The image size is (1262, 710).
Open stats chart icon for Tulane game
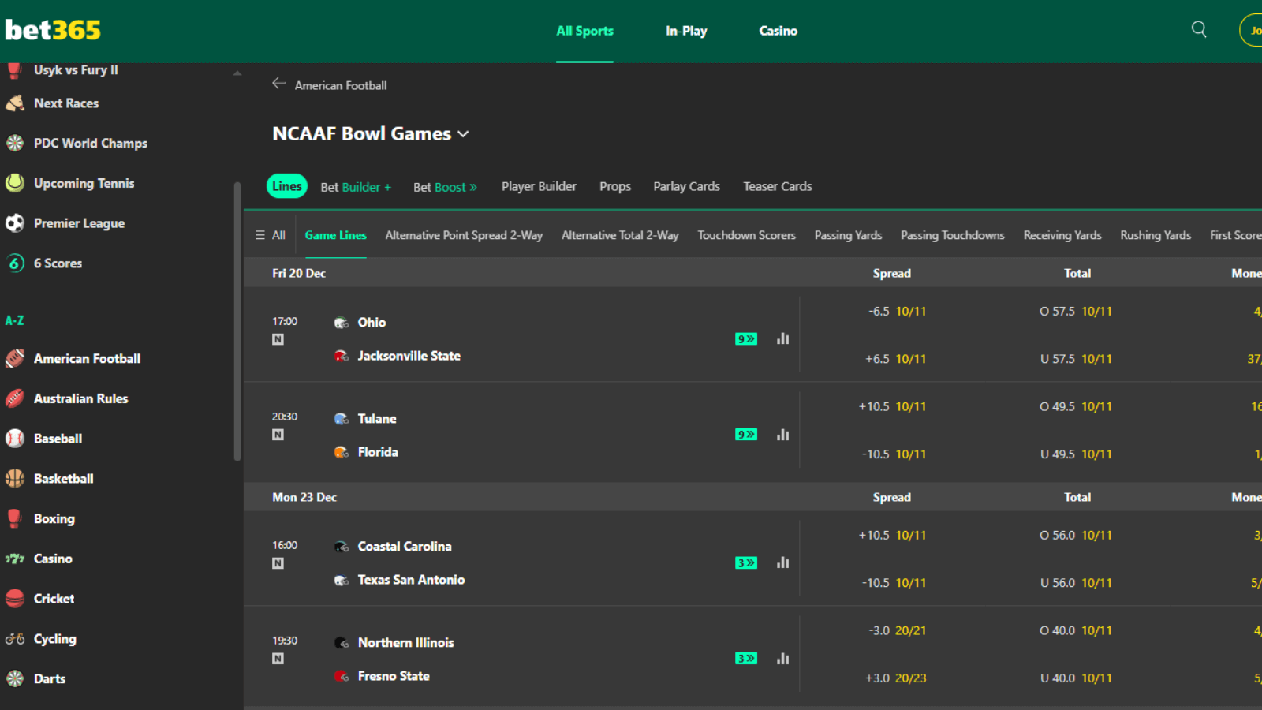[x=782, y=435]
